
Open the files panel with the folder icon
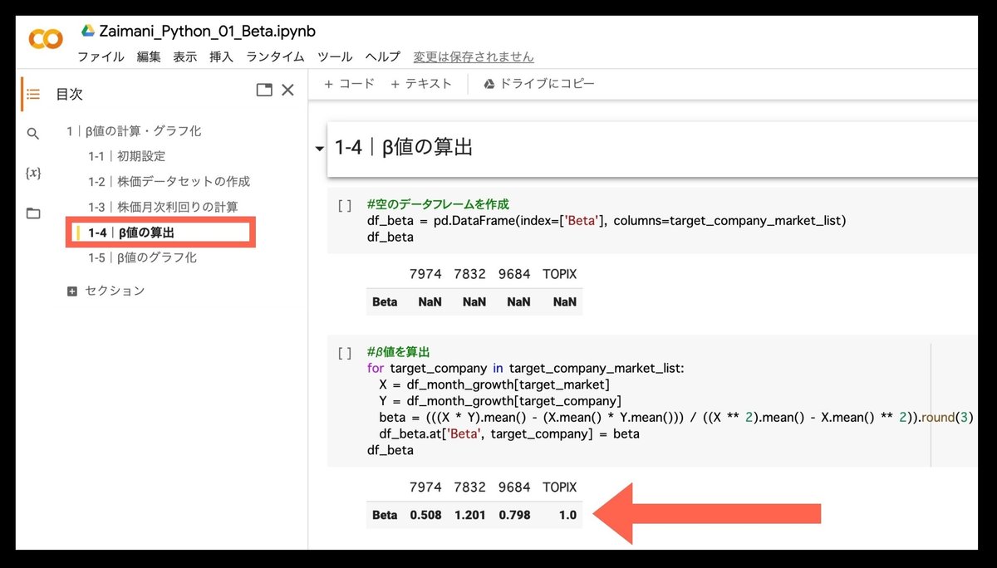33,213
